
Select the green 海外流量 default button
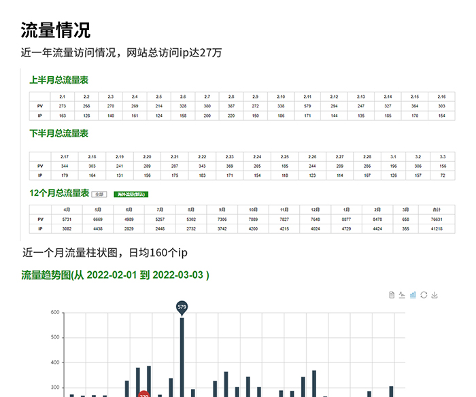pos(131,194)
